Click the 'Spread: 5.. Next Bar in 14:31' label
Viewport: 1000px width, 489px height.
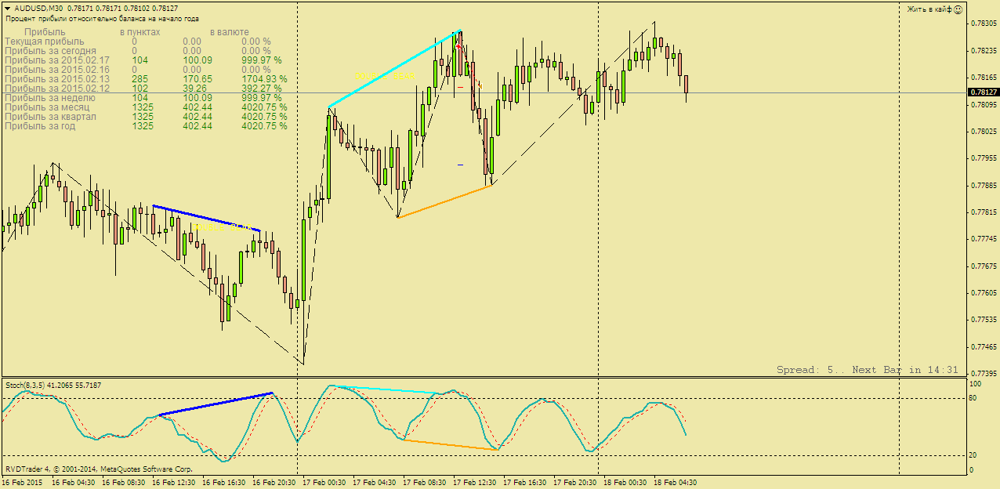pyautogui.click(x=868, y=369)
